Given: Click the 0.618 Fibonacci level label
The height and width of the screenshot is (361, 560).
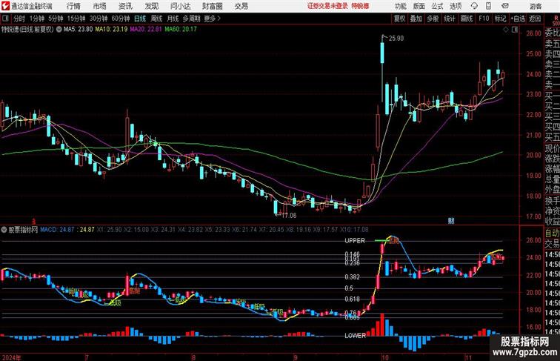Looking at the screenshot, I should pos(352,299).
